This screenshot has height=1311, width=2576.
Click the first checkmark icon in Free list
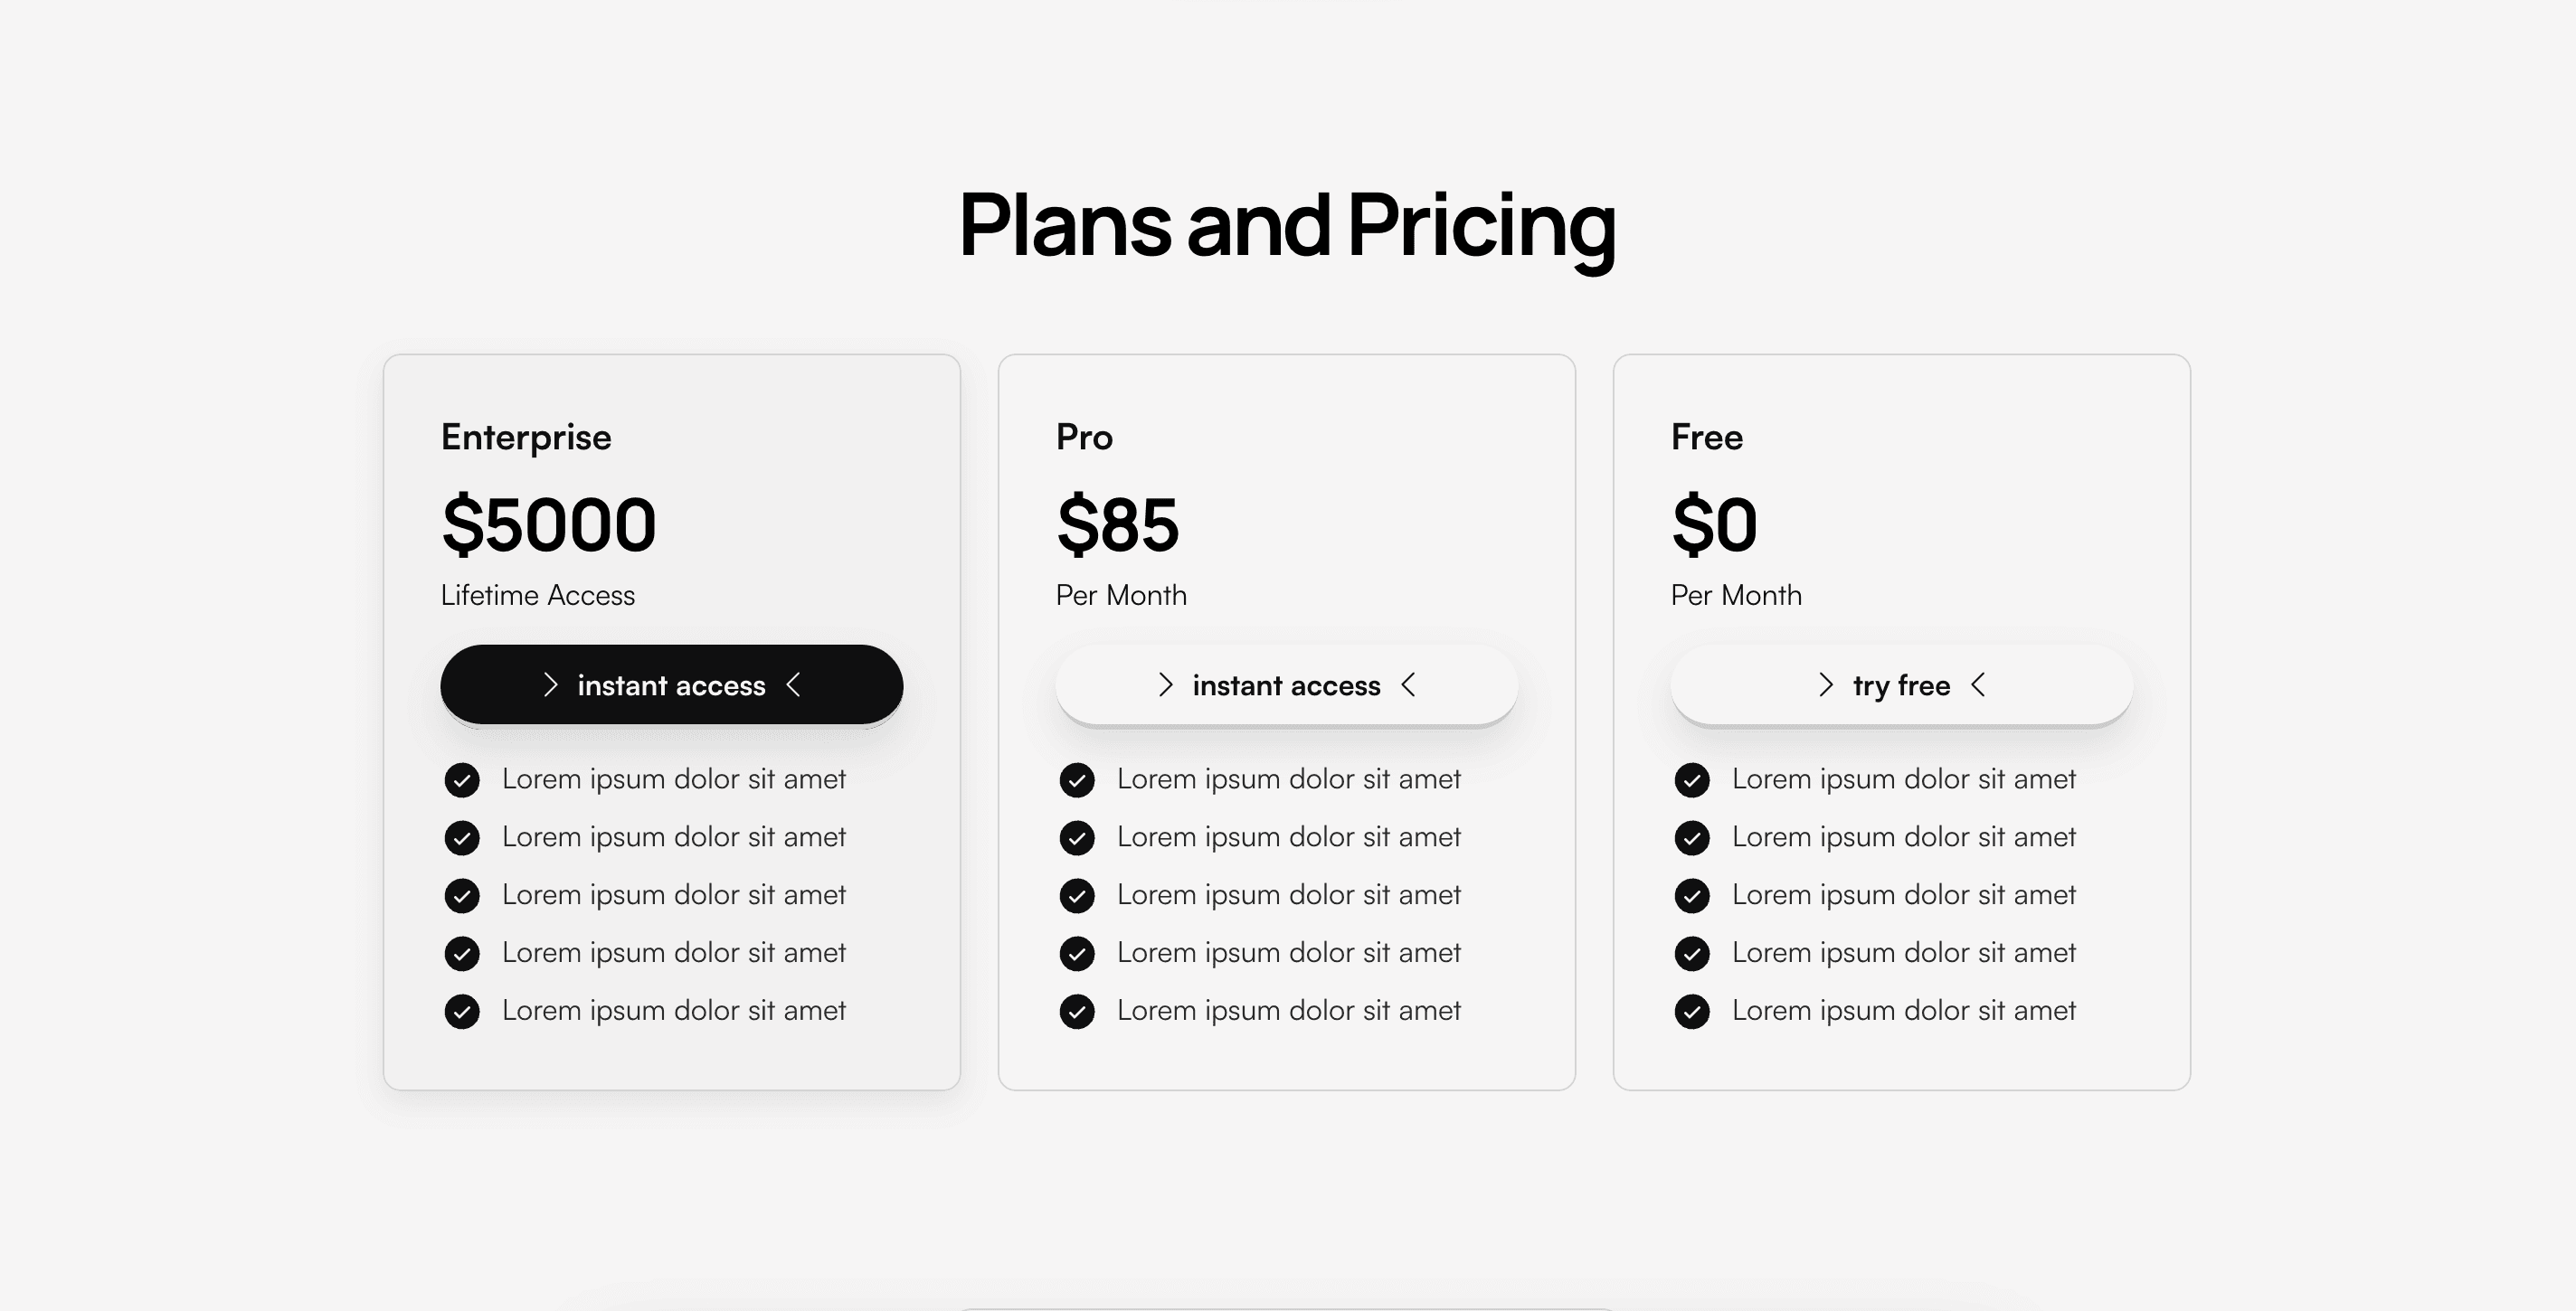pyautogui.click(x=1692, y=779)
